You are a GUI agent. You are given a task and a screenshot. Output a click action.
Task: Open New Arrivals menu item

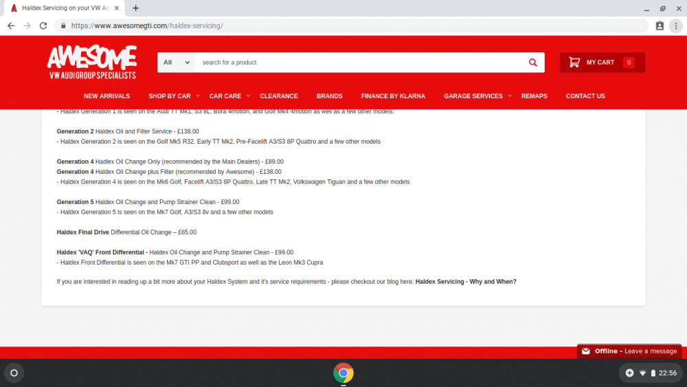point(107,96)
